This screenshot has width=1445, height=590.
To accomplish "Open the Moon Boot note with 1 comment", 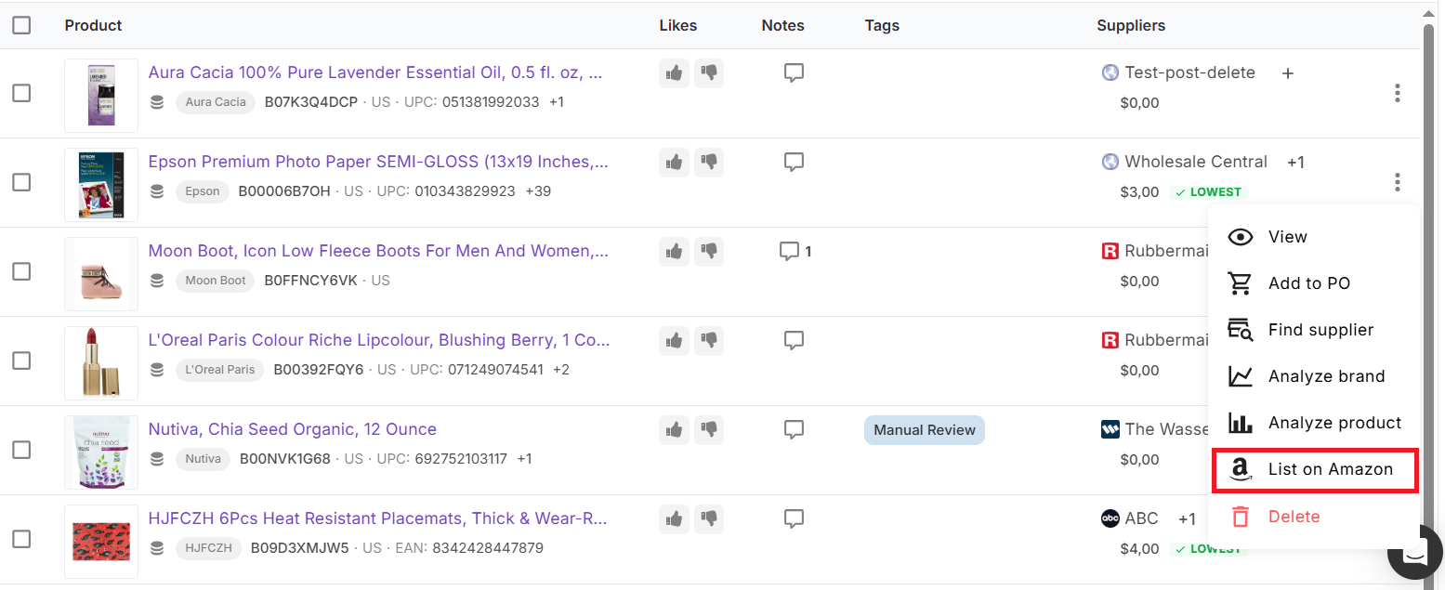I will tap(795, 252).
